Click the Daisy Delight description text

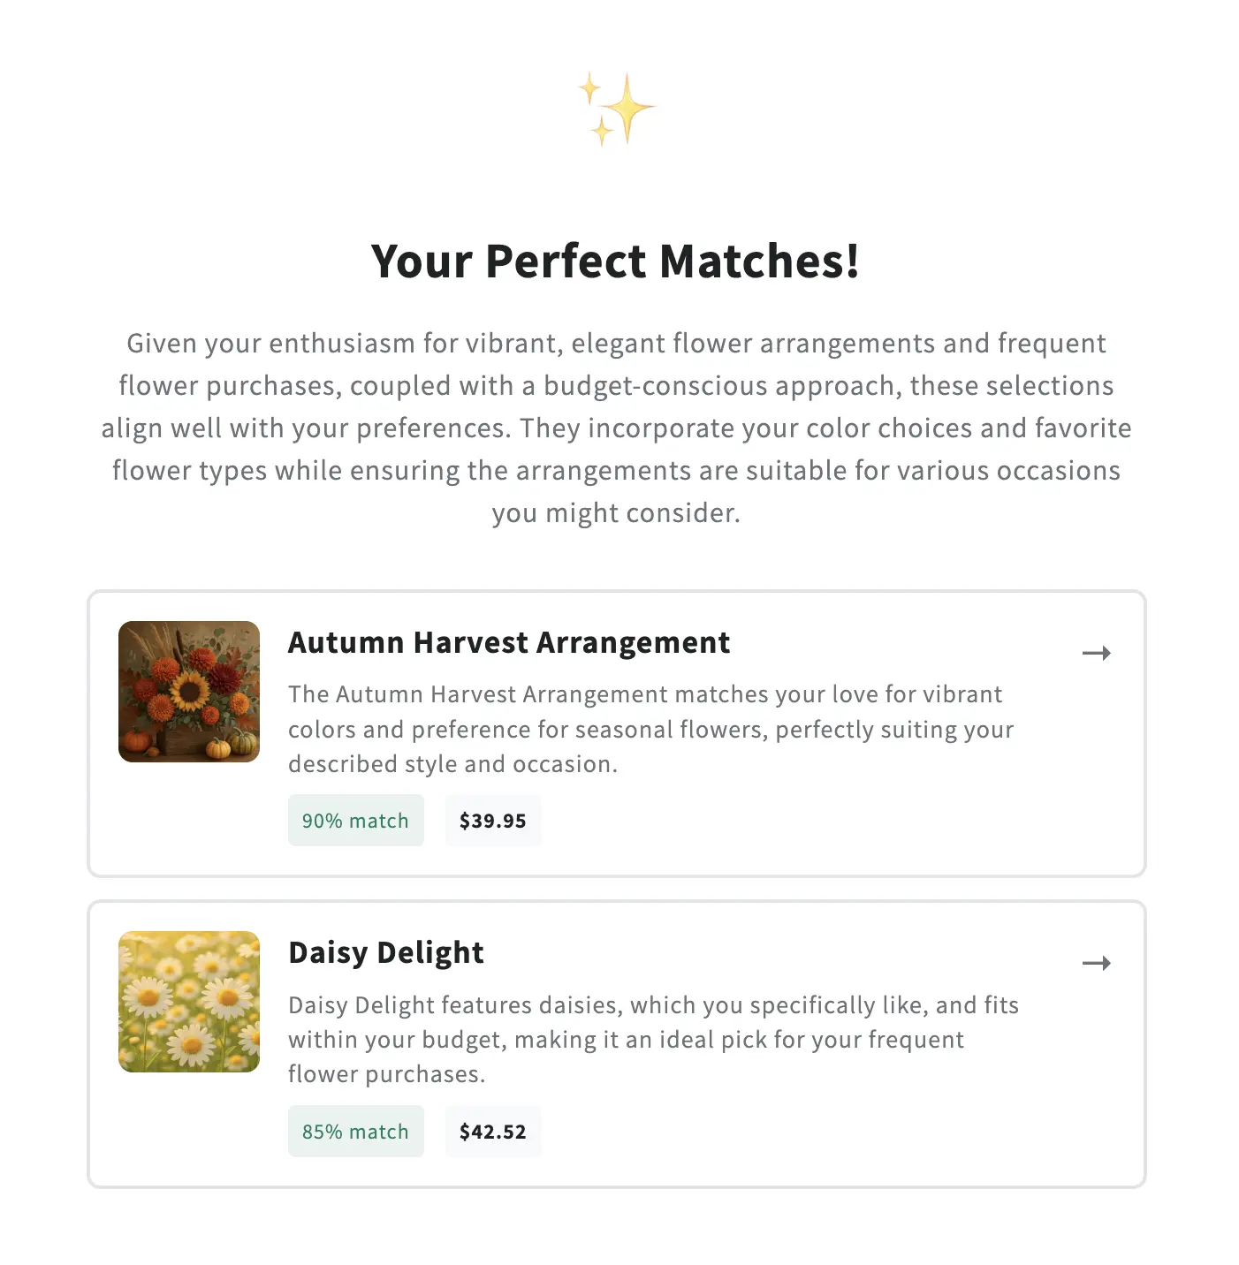[x=653, y=1040]
